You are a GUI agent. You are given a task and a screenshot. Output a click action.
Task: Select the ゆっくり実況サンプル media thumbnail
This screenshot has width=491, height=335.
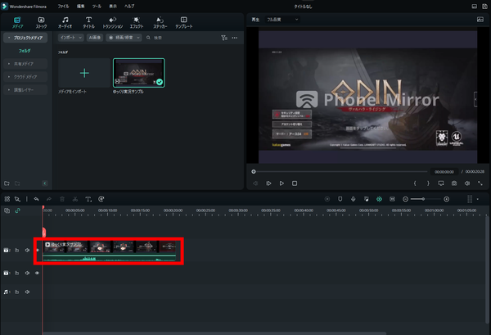coord(139,73)
